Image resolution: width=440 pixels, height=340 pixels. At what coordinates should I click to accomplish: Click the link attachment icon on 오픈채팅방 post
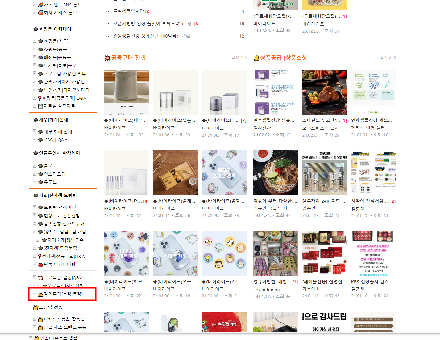point(190,24)
